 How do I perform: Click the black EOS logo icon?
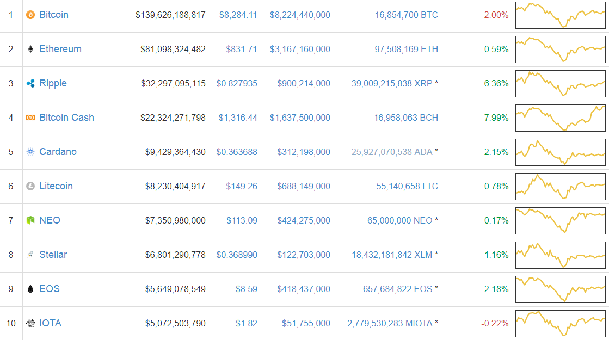(30, 289)
